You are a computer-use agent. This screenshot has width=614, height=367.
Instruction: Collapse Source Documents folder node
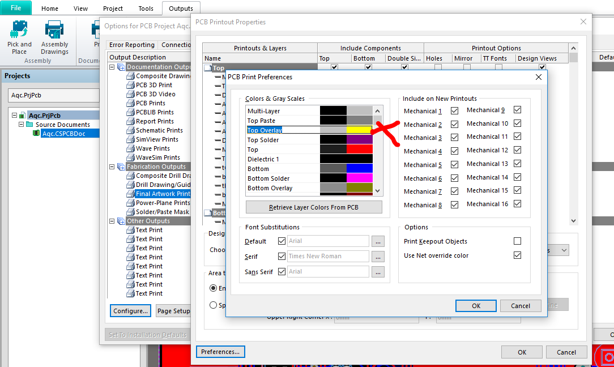[x=21, y=125]
